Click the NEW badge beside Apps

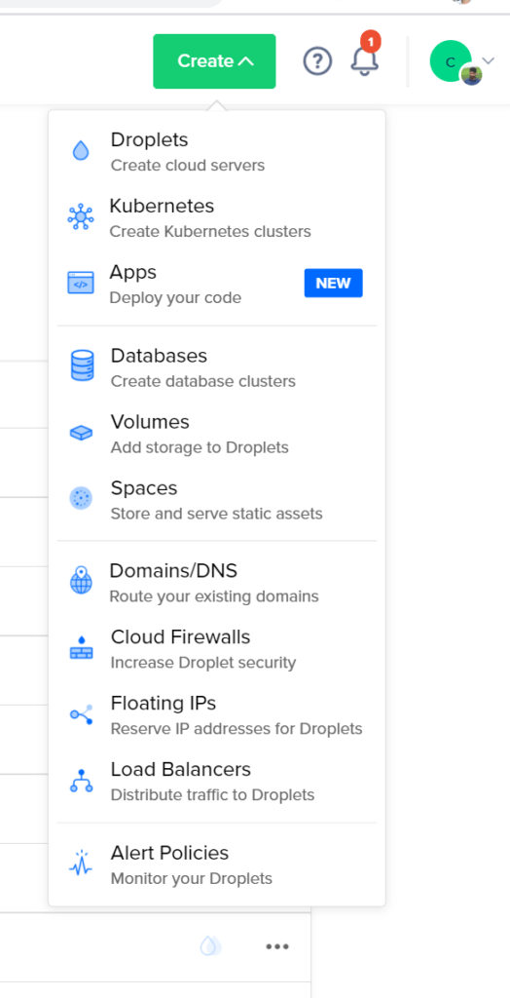coord(333,284)
